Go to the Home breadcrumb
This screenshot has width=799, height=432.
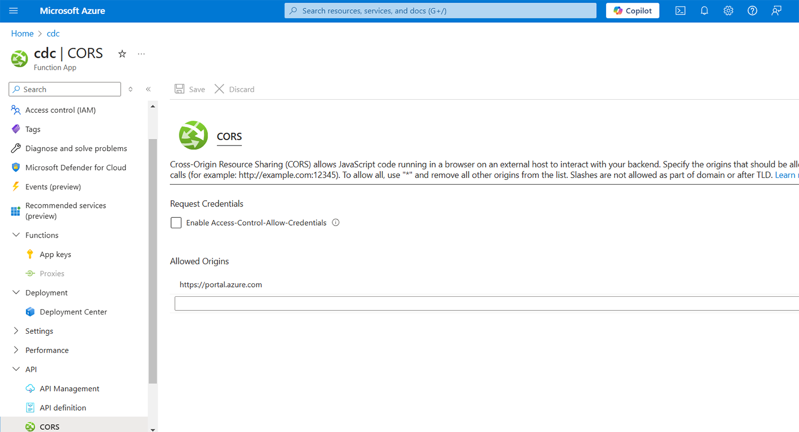tap(22, 33)
